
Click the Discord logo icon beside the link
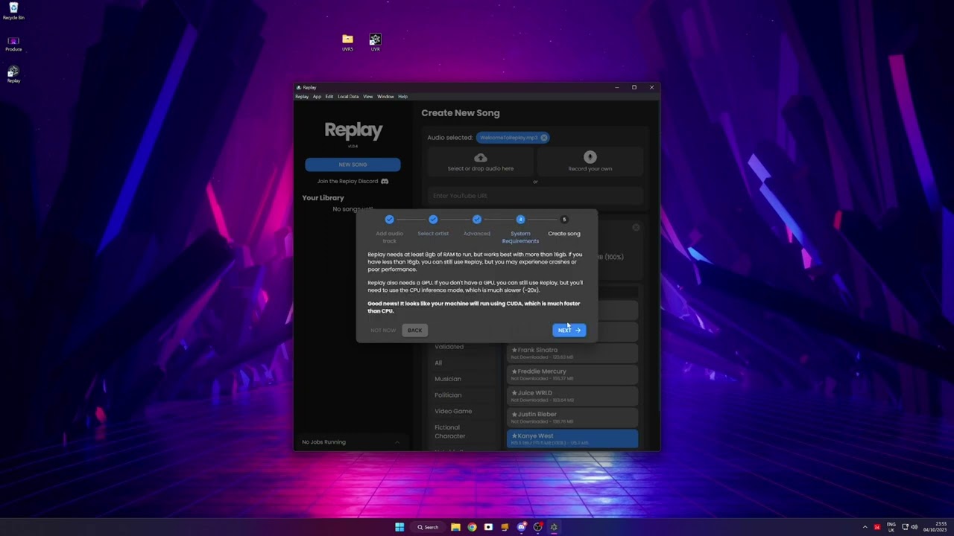385,181
